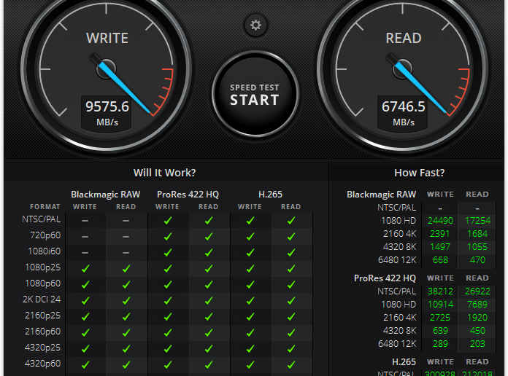The width and height of the screenshot is (508, 376).
Task: Click the 1080i60 ProRes read checkmark
Action: click(x=209, y=253)
